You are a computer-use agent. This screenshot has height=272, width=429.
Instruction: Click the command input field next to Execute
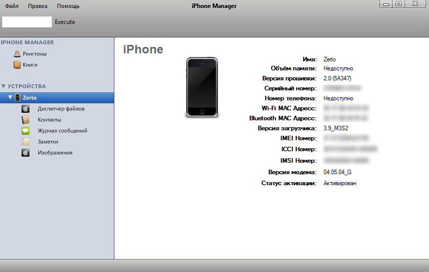(27, 22)
